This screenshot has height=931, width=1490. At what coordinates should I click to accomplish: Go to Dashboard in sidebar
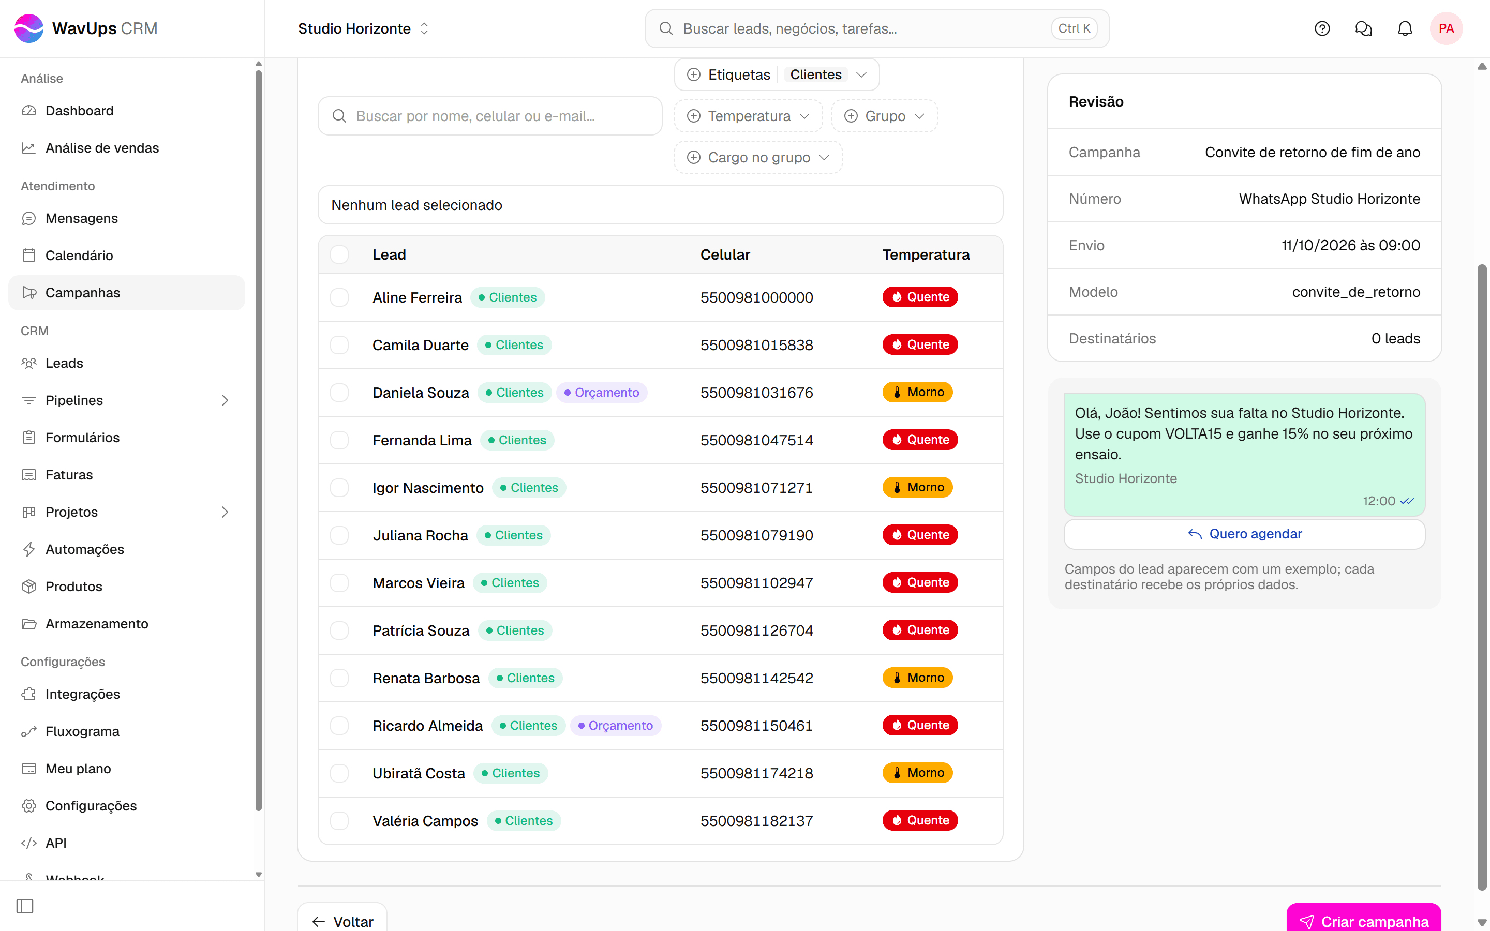127,111
